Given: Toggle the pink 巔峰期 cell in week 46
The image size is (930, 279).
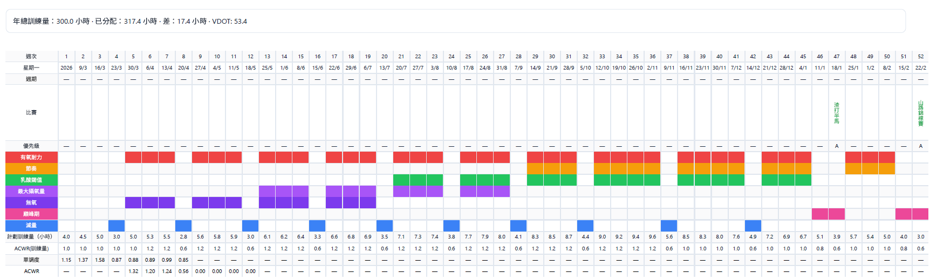Looking at the screenshot, I should click(x=819, y=214).
